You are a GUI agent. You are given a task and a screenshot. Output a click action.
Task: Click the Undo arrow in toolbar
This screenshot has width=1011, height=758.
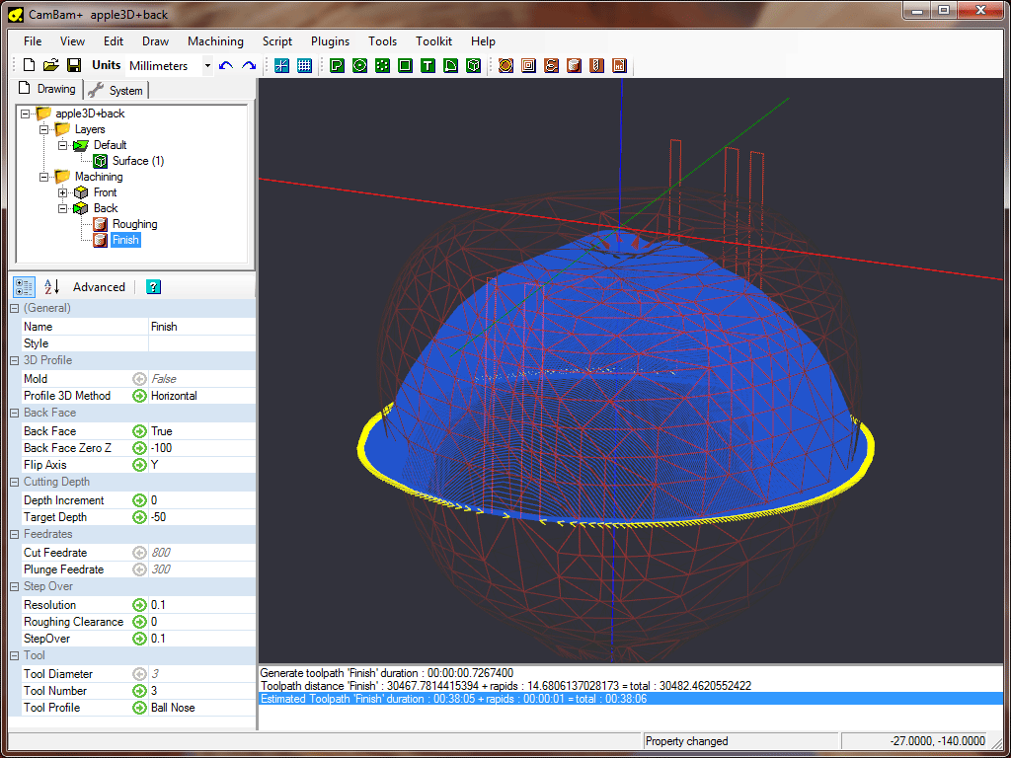(226, 65)
